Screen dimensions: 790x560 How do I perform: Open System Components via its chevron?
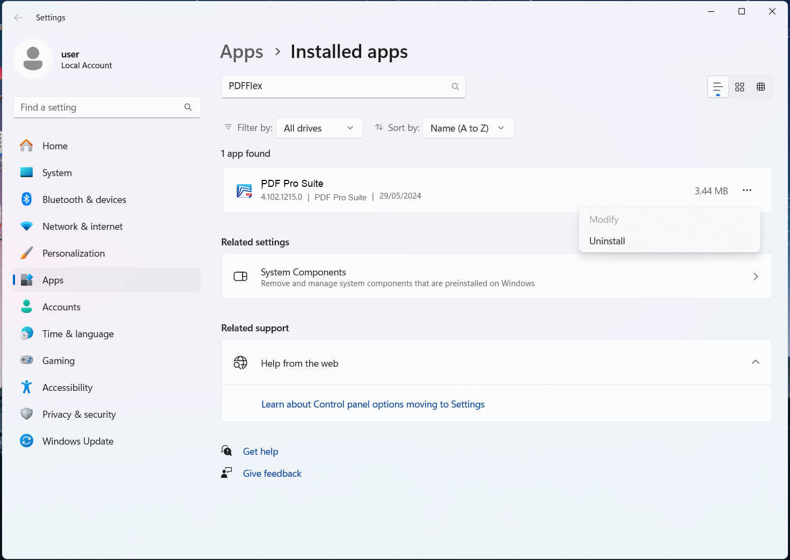click(755, 277)
